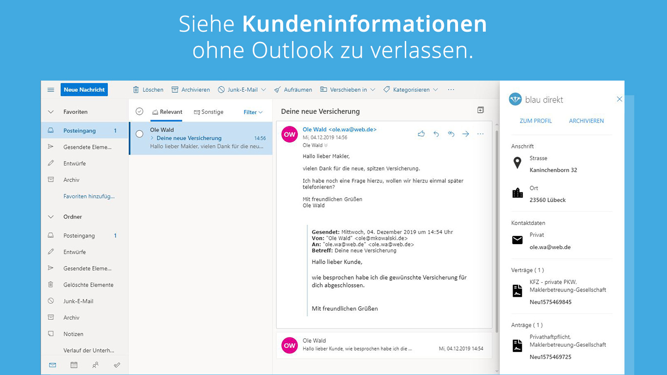The image size is (667, 375).
Task: Click the OW avatar of the open email
Action: coord(290,134)
